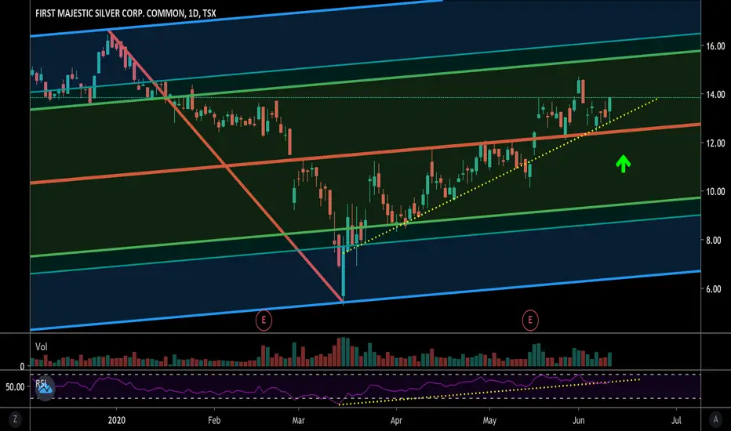Click the 8.00 price axis label

pos(713,241)
